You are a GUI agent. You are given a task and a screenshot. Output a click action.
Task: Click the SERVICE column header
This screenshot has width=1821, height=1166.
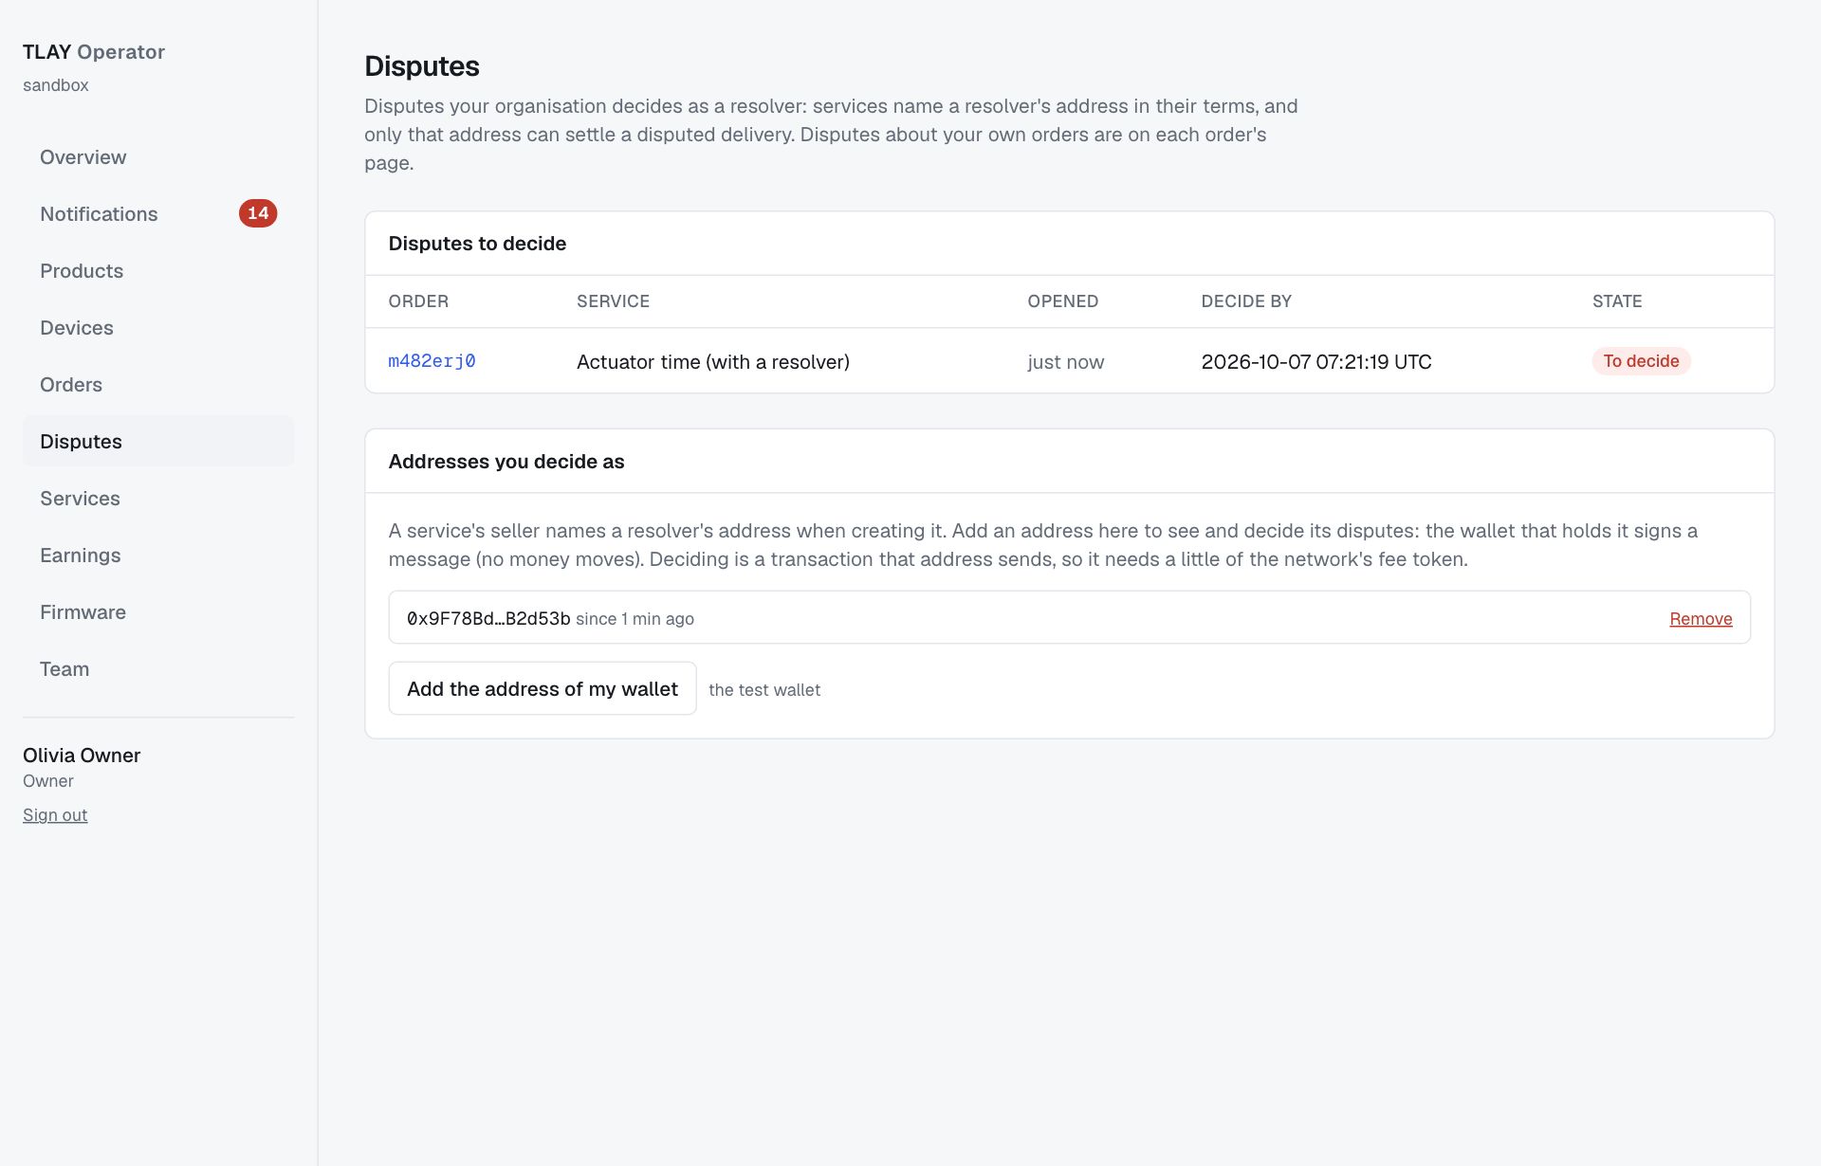click(613, 301)
